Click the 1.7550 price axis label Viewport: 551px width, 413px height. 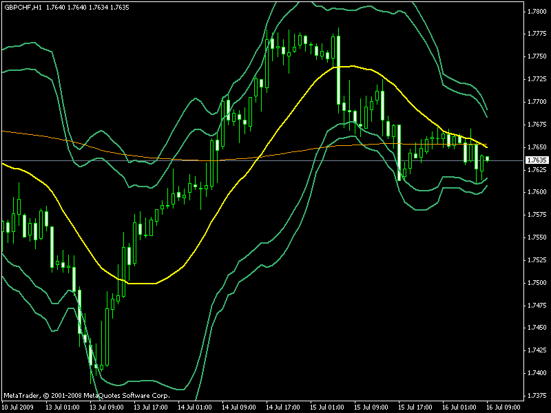[537, 237]
